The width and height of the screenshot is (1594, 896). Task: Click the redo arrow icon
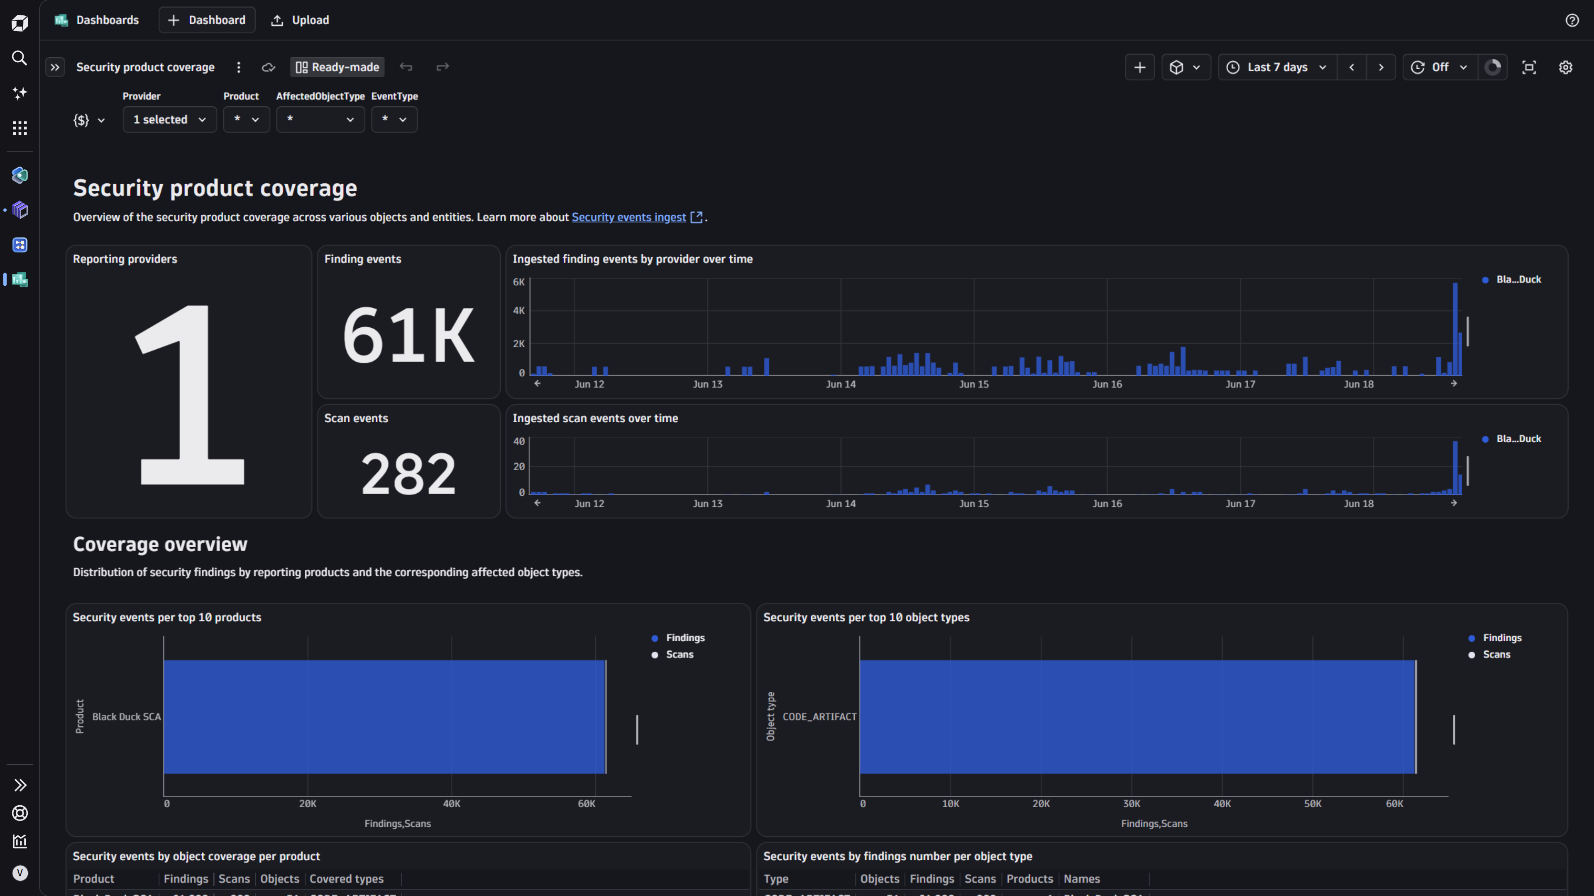(x=443, y=67)
